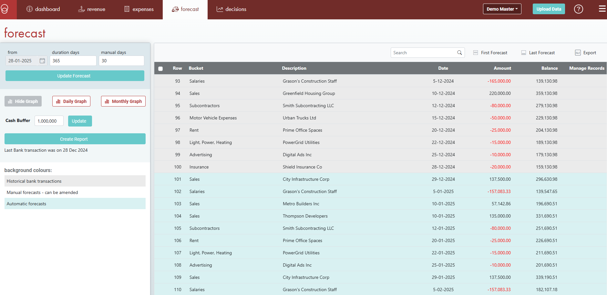607x295 pixels.
Task: Open the help question mark icon
Action: tap(578, 9)
